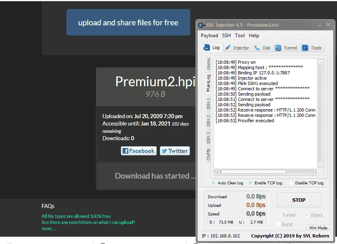This screenshot has height=244, width=337.
Task: Click the Log tab icon
Action: point(207,47)
